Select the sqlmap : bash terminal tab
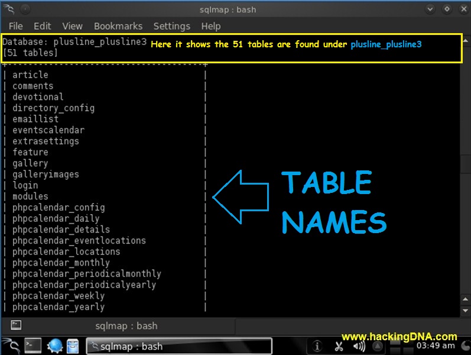This screenshot has width=471, height=355. coord(126,326)
